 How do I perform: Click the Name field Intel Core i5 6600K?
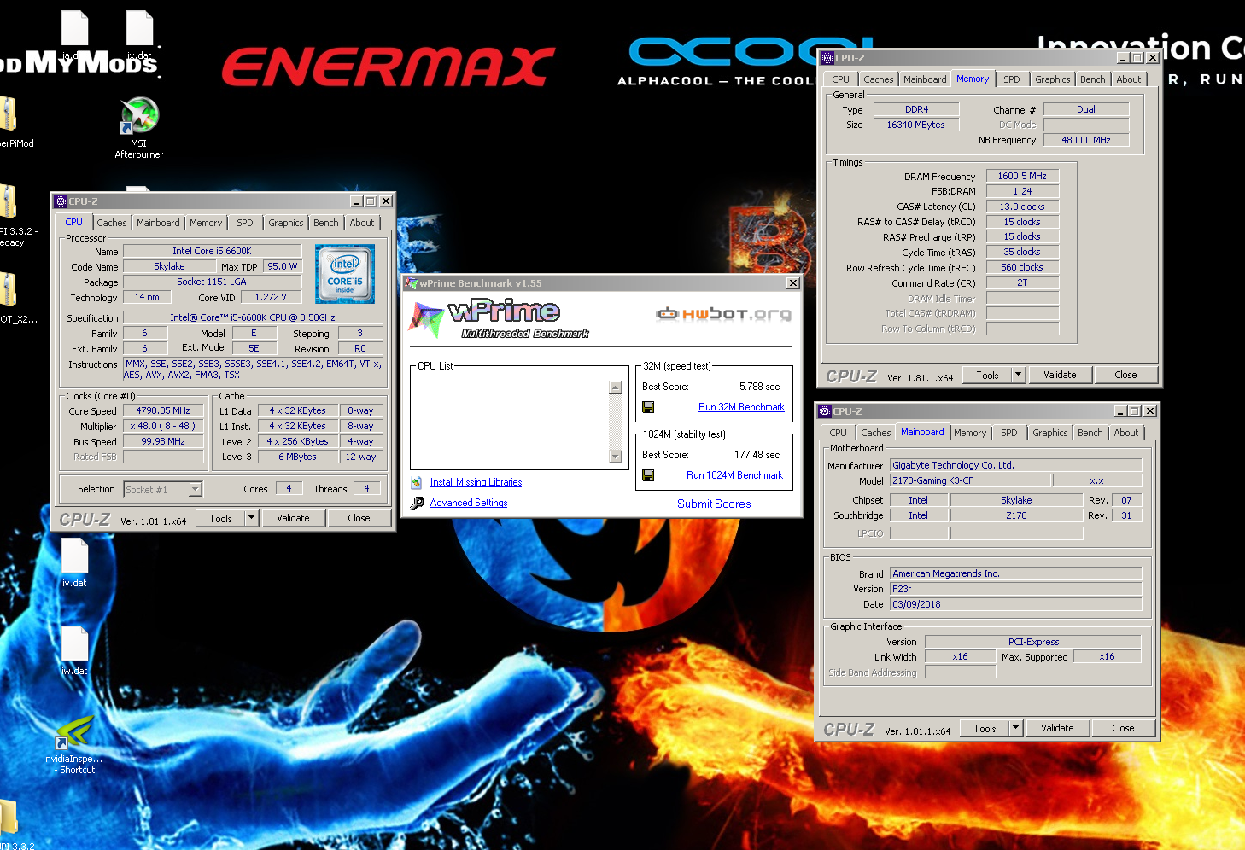pyautogui.click(x=212, y=251)
